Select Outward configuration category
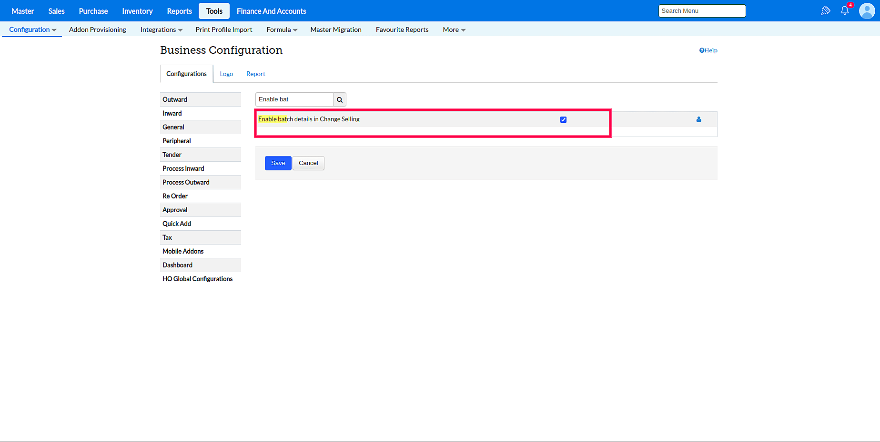The width and height of the screenshot is (880, 442). click(201, 99)
